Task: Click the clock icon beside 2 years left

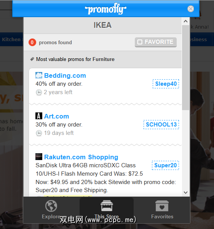Action: coord(39,93)
